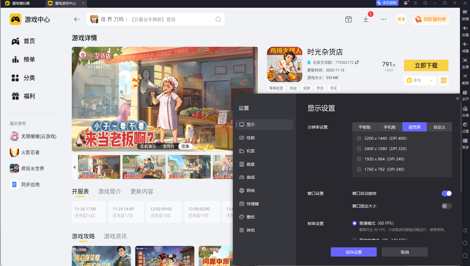Click the 立即下载 button
Image resolution: width=470 pixels, height=266 pixels.
pos(426,65)
